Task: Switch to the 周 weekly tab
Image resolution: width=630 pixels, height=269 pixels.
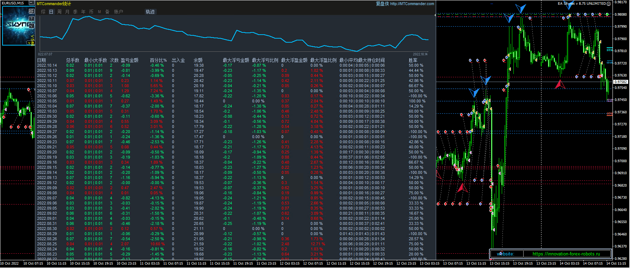Action: tap(59, 12)
